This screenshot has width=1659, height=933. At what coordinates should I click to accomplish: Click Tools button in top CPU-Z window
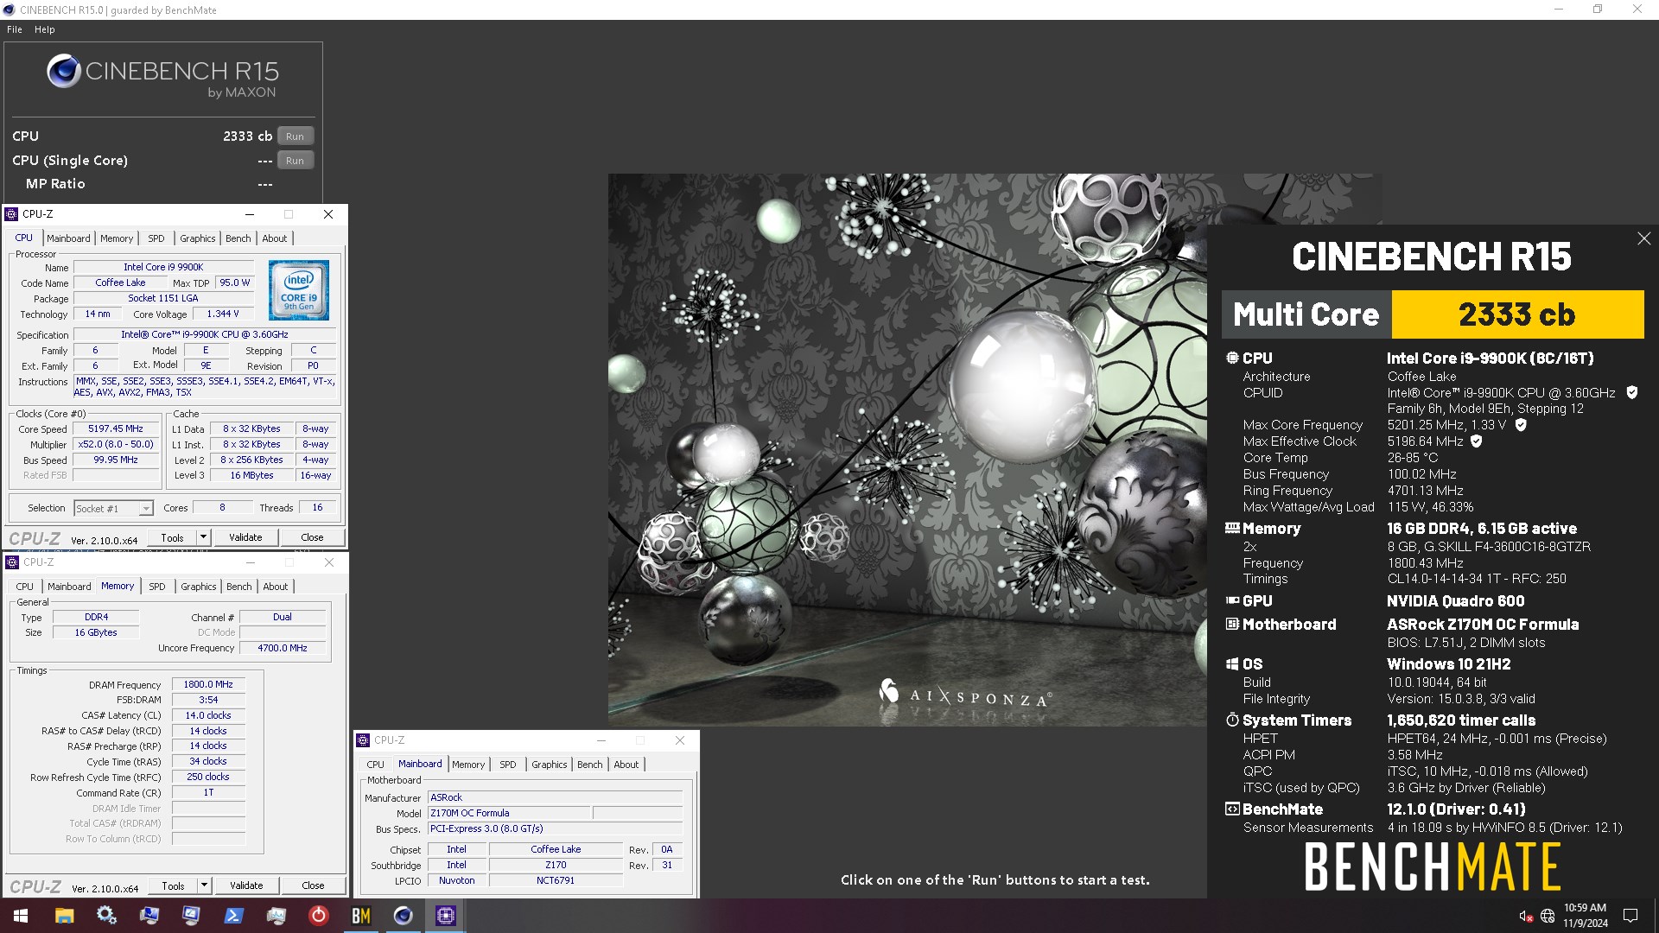pos(173,537)
